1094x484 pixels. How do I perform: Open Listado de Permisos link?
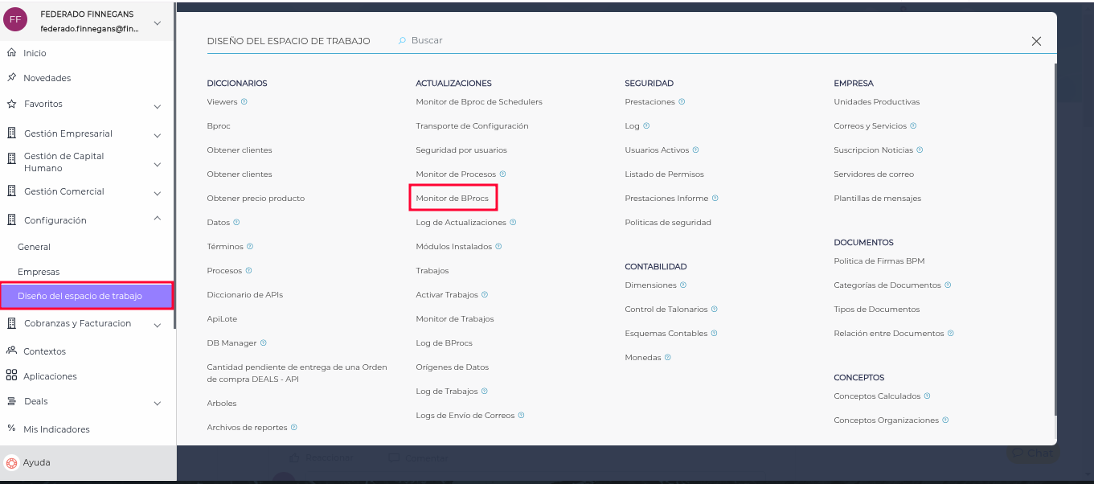point(664,174)
